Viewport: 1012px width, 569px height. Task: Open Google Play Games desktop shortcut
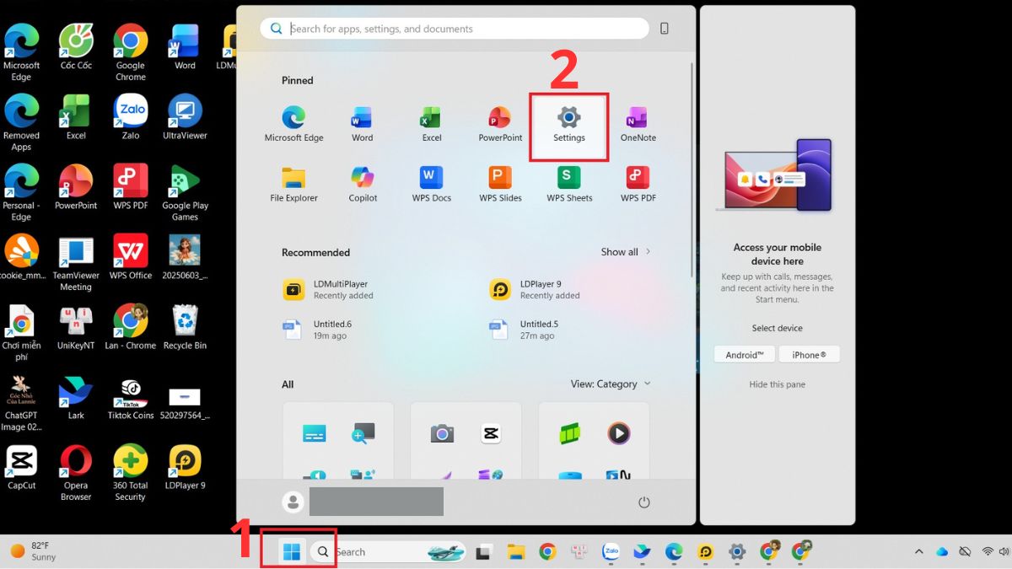[185, 192]
